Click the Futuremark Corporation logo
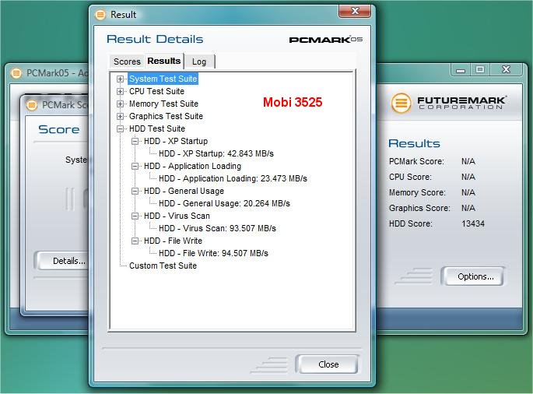The height and width of the screenshot is (394, 533). [448, 103]
